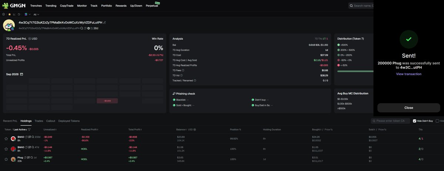Open the settings gear icon below logo
This screenshot has width=444, height=171.
4,14
